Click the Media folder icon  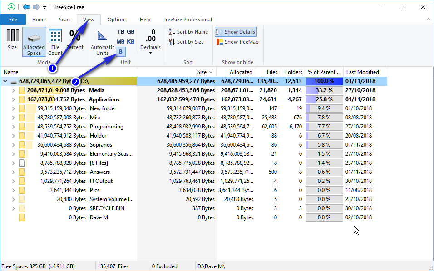(x=22, y=90)
